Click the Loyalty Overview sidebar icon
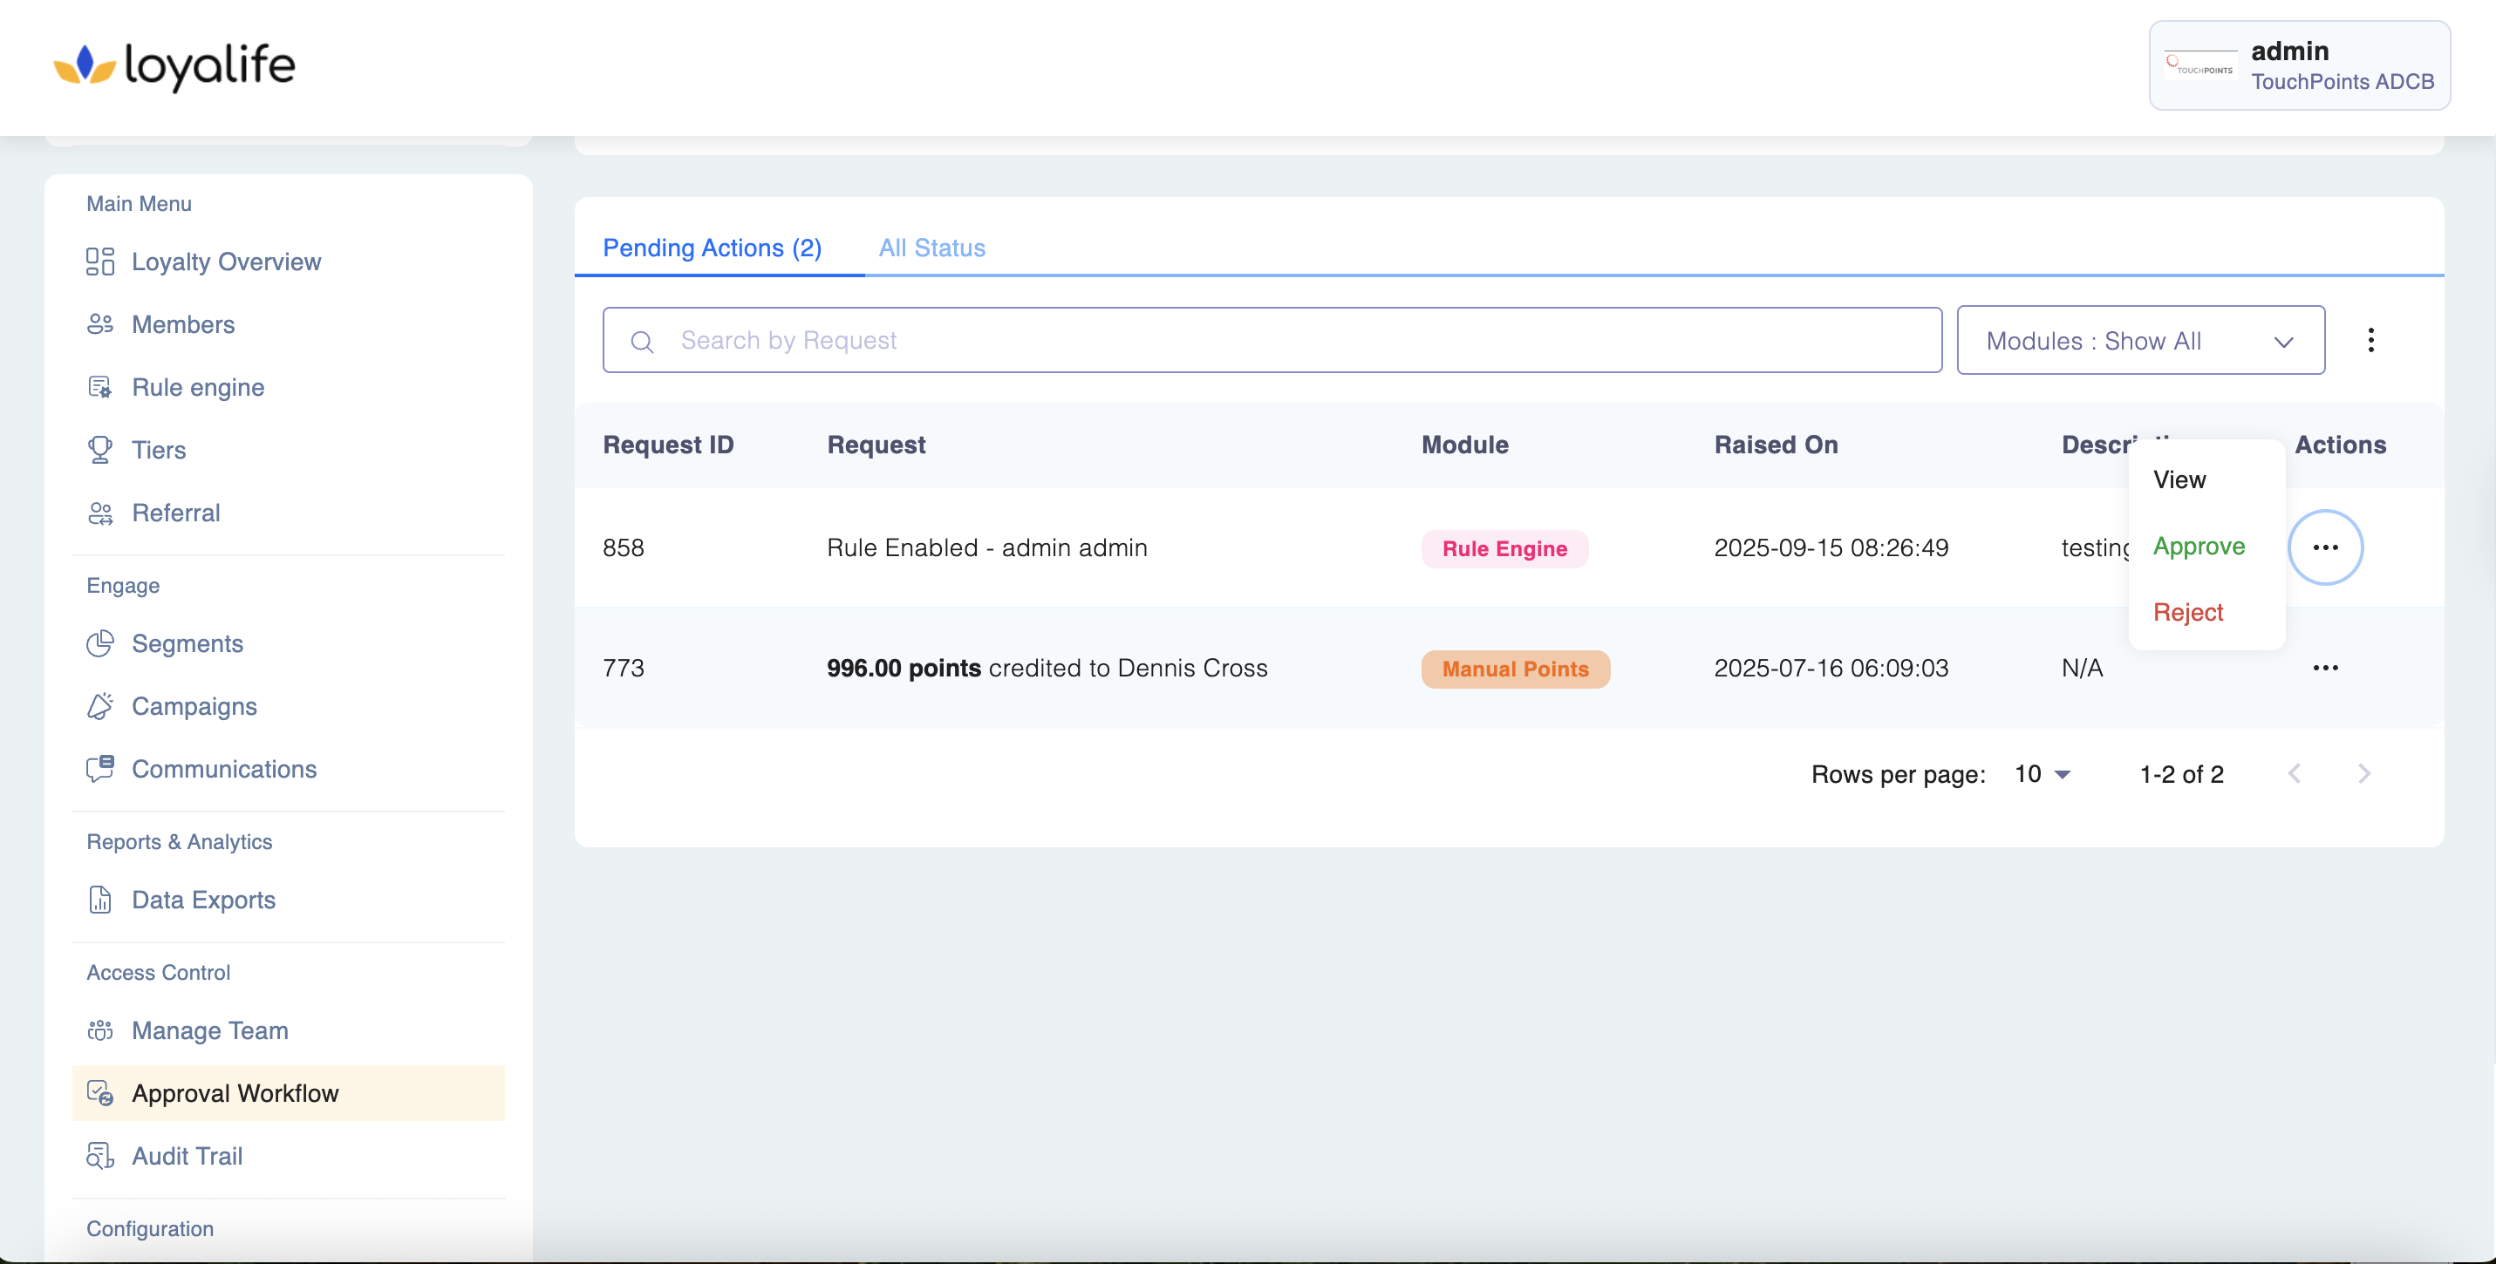This screenshot has width=2496, height=1264. click(x=99, y=262)
